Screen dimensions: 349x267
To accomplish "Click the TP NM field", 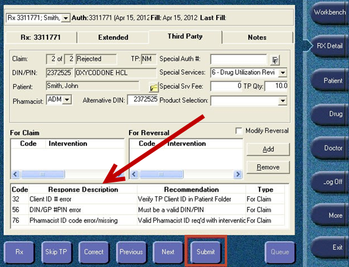I will pyautogui.click(x=149, y=59).
